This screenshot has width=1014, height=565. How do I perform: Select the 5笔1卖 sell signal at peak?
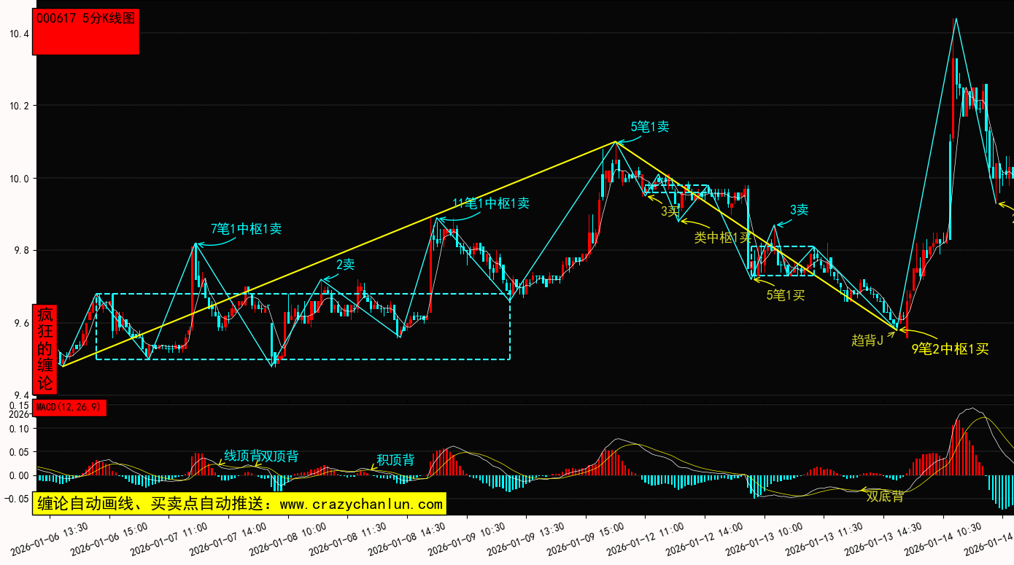click(650, 127)
